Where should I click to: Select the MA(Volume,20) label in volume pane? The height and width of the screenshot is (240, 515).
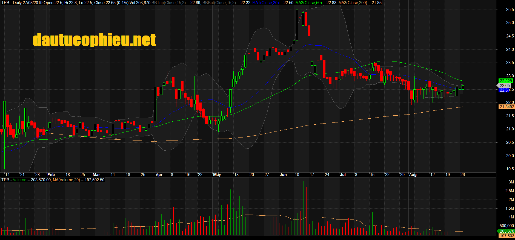click(x=66, y=180)
